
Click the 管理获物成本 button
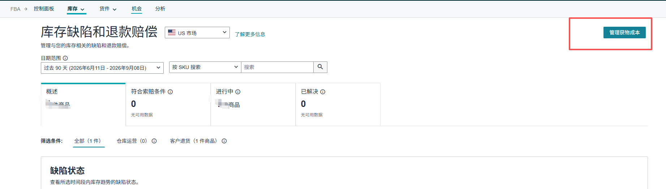(x=624, y=33)
